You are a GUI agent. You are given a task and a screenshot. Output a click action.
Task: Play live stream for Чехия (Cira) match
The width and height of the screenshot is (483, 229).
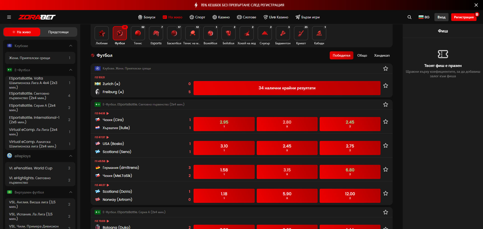(108, 113)
